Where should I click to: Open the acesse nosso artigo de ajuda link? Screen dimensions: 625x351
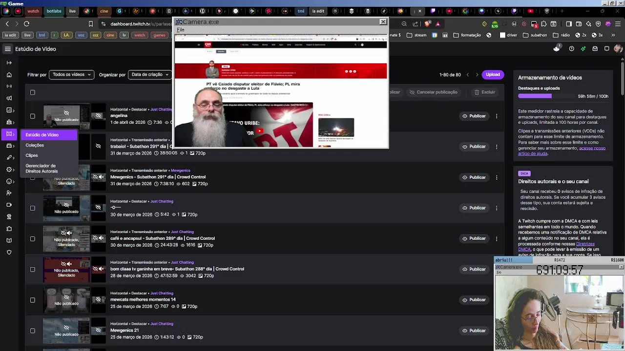pos(562,151)
